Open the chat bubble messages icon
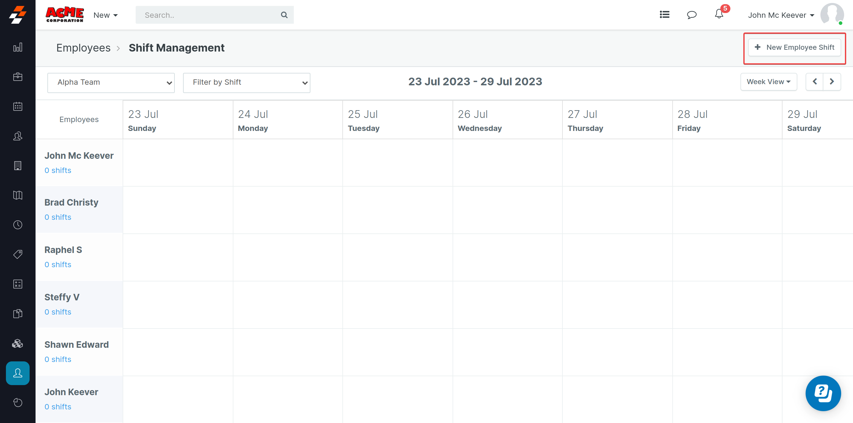Screen dimensions: 853x423 coord(691,15)
